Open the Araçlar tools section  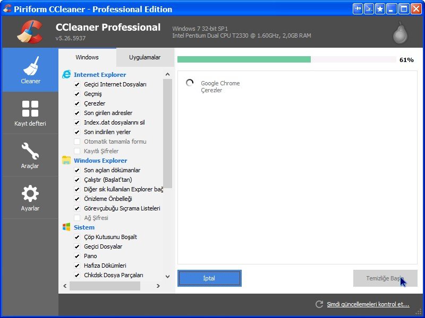pos(30,155)
